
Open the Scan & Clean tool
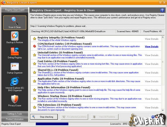click(15, 23)
